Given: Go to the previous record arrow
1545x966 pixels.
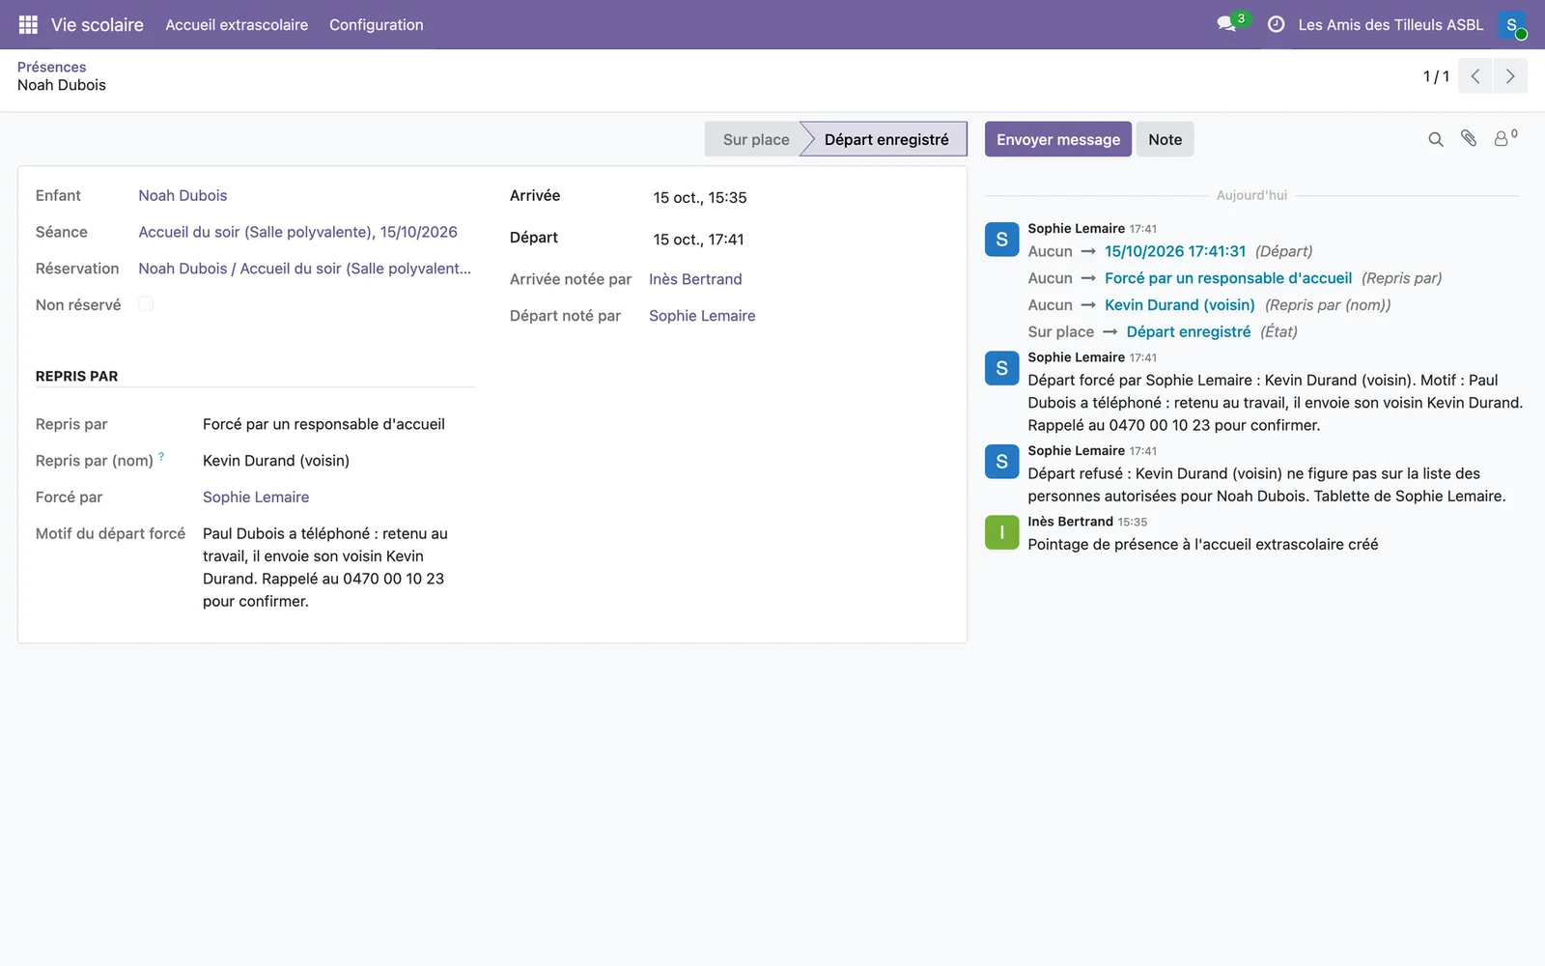Looking at the screenshot, I should point(1475,76).
